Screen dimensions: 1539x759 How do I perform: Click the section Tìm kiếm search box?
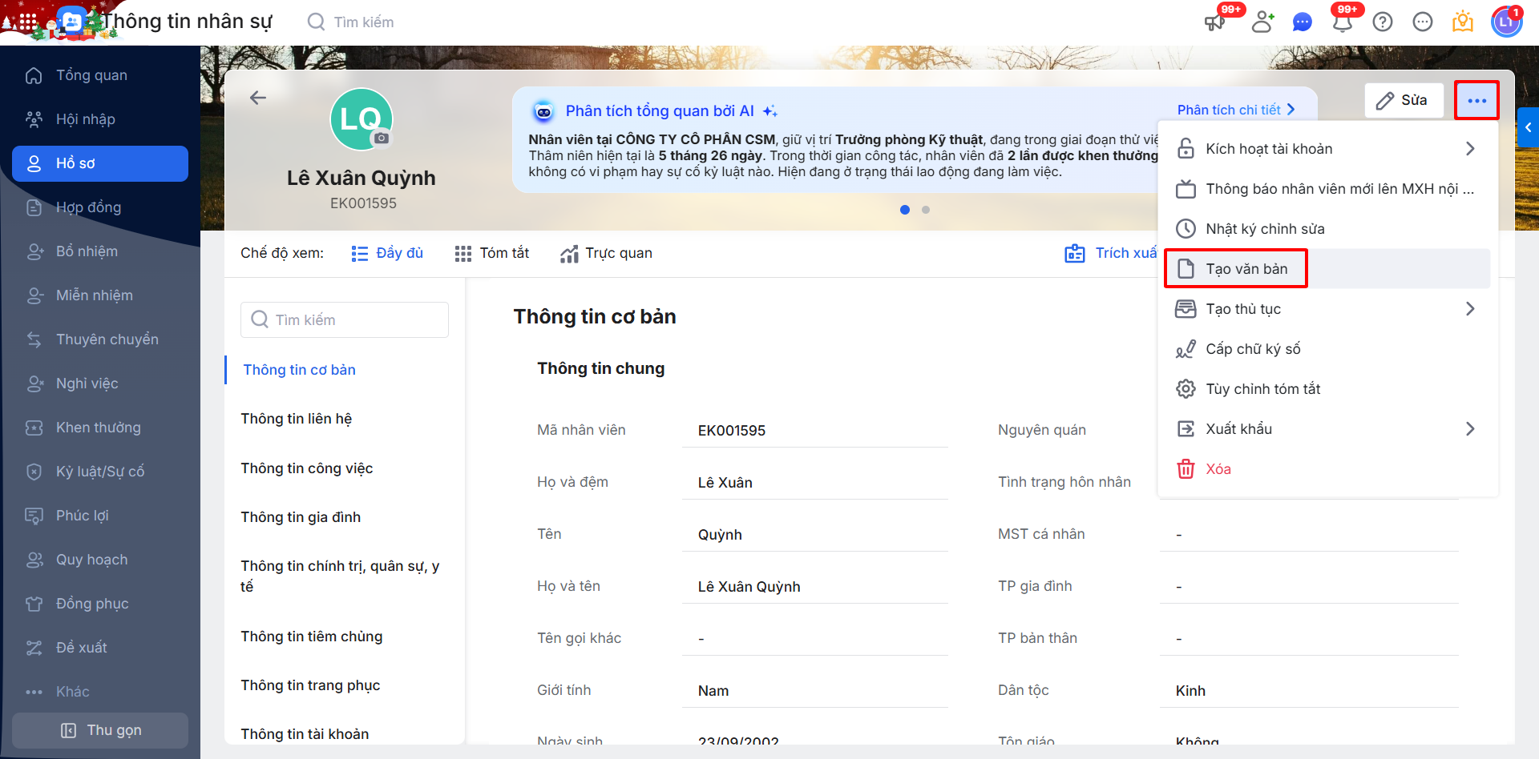[x=345, y=319]
